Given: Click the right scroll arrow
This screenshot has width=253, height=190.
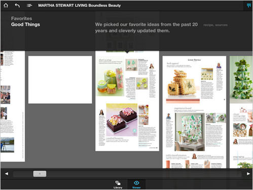Looking at the screenshot, I should click(248, 174).
